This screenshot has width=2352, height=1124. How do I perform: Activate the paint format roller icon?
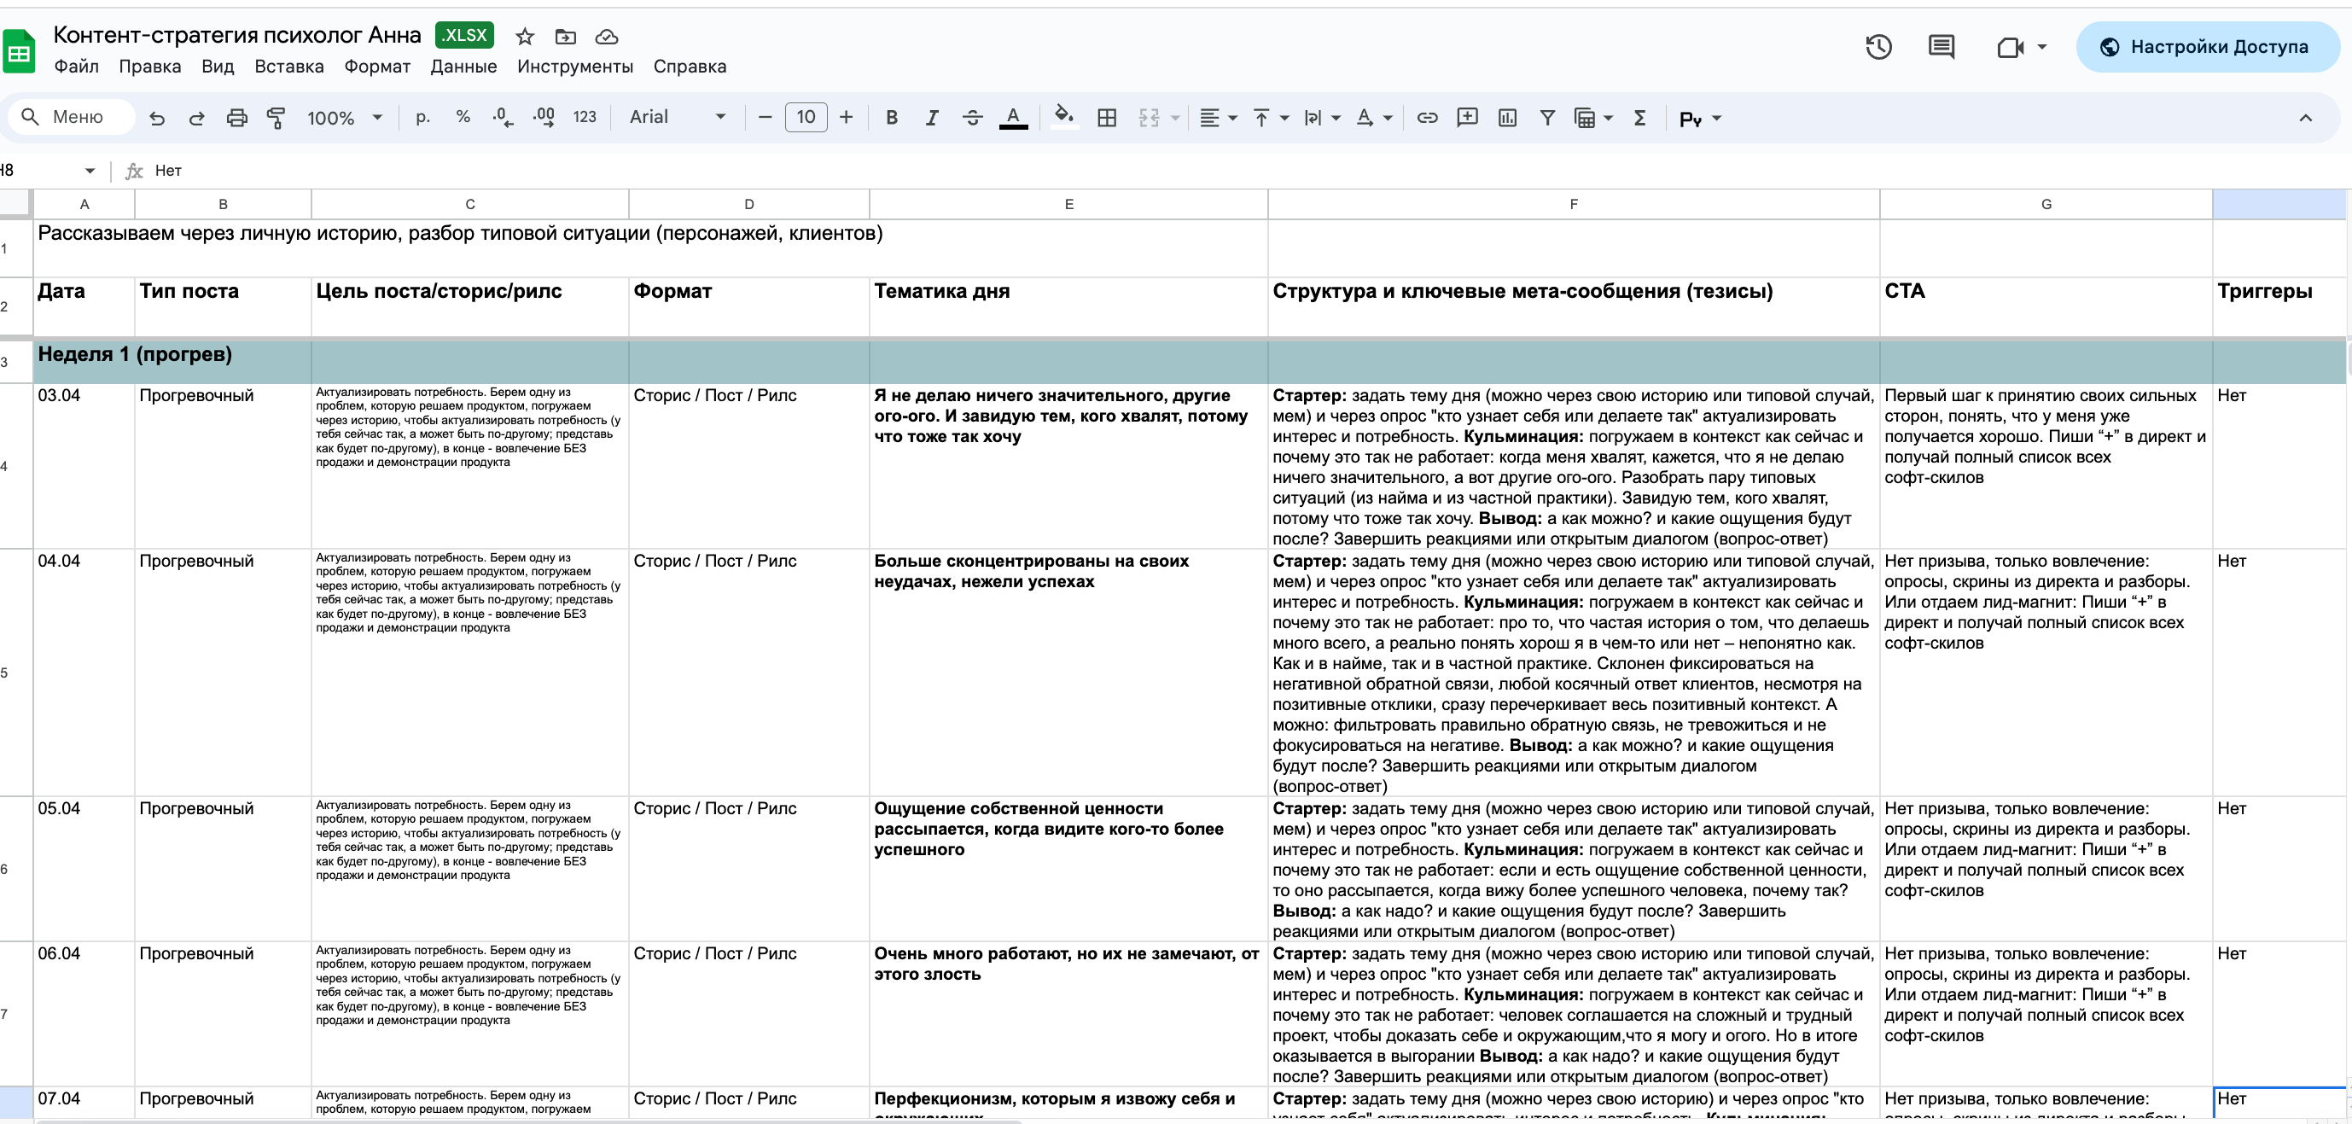click(x=276, y=118)
